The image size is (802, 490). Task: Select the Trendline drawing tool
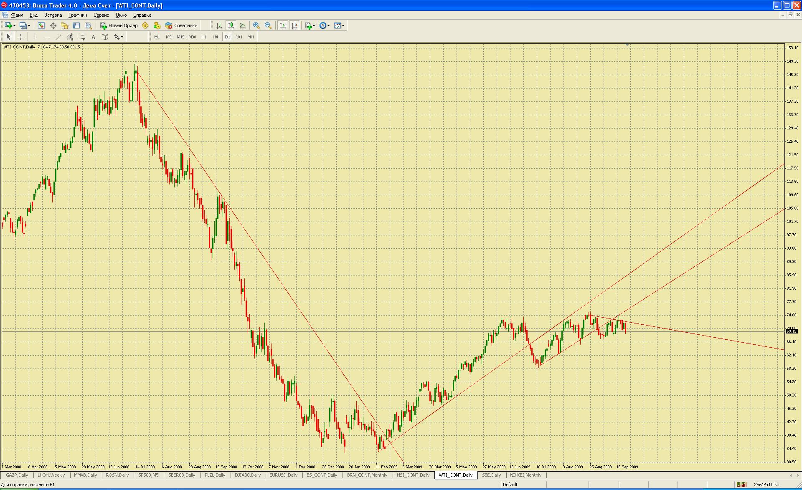click(x=58, y=37)
